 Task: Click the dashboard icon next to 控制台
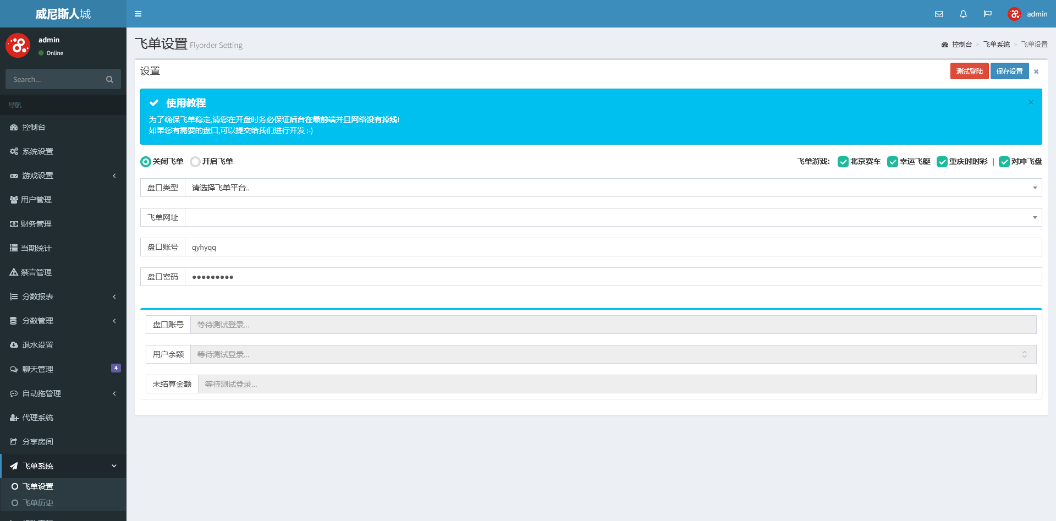tap(14, 127)
